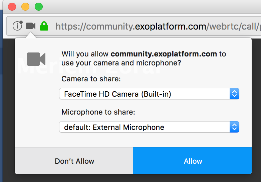Click the community.exoplatform.com URL in address bar
The height and width of the screenshot is (182, 261).
(158, 27)
